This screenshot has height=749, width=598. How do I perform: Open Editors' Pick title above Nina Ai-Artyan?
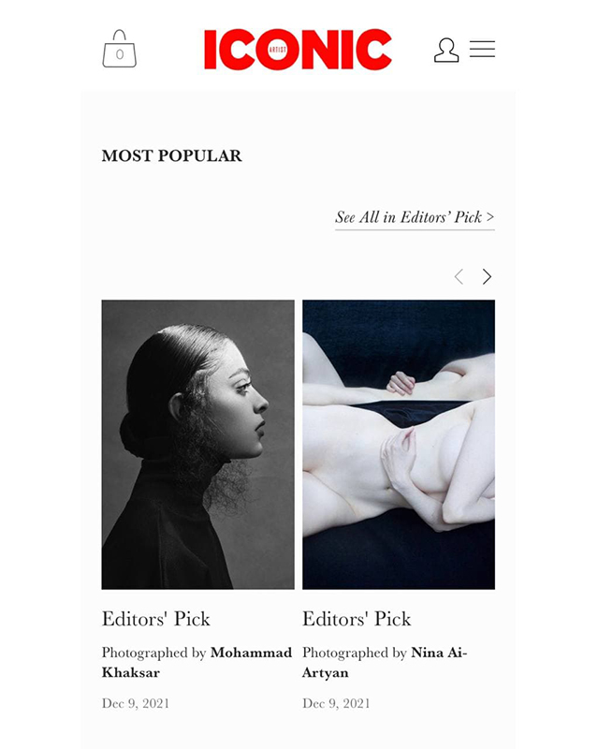(357, 619)
